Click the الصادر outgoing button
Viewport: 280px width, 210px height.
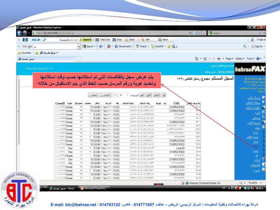[x=105, y=95]
